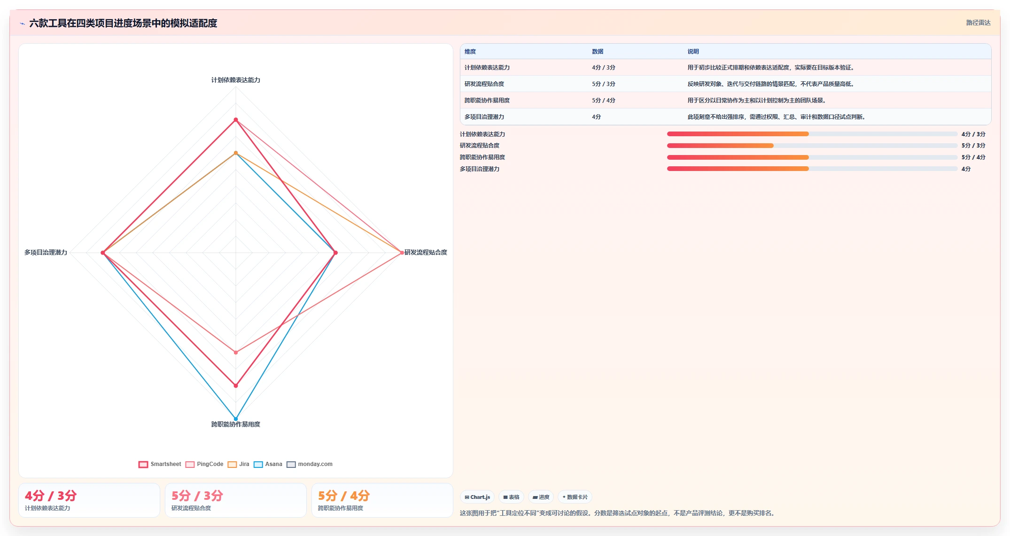Image resolution: width=1010 pixels, height=536 pixels.
Task: Click the 计划依赖表达能力 progress bar
Action: pos(812,134)
